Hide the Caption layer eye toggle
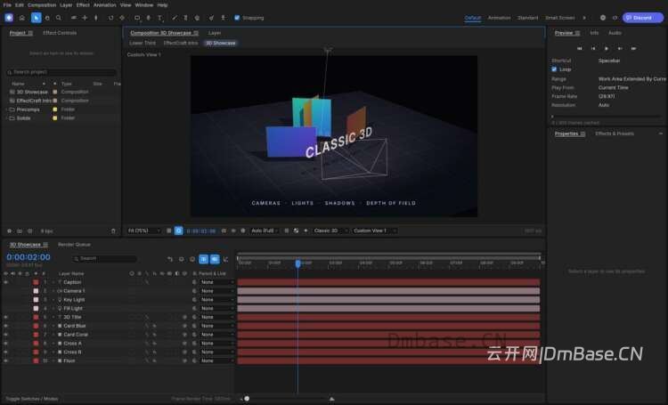This screenshot has height=405, width=668. pyautogui.click(x=6, y=282)
